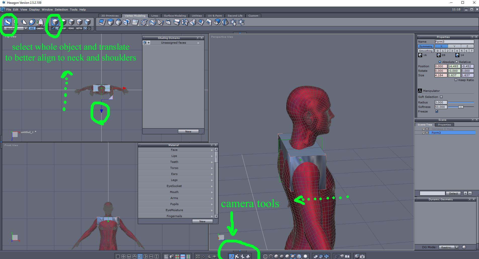Pick the bevel polyhedron tool icon
479x259 pixels.
pyautogui.click(x=118, y=22)
